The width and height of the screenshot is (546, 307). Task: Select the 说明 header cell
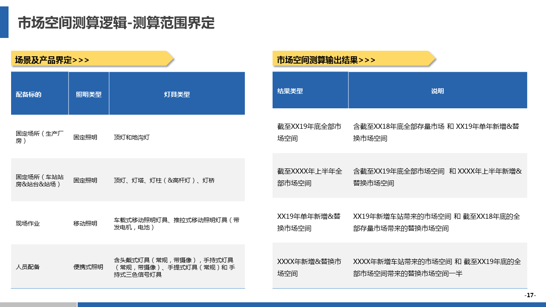tap(437, 91)
